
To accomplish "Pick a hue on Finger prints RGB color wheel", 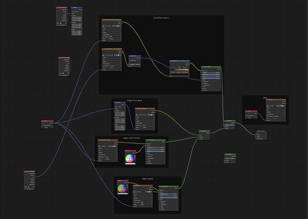I will [x=129, y=158].
